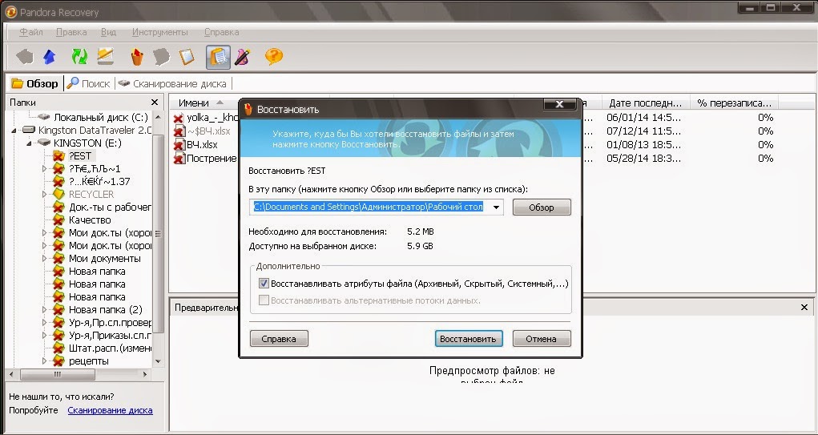Viewport: 818px width, 435px height.
Task: Open the orange question mark Help icon
Action: [274, 56]
